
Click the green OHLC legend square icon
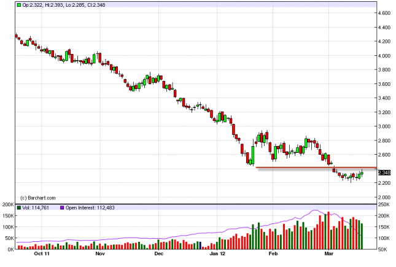(19, 5)
